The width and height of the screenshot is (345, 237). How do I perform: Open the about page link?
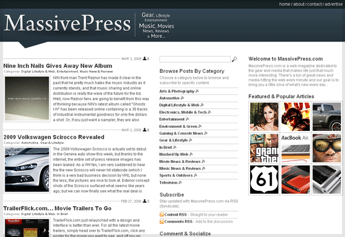coord(299,4)
